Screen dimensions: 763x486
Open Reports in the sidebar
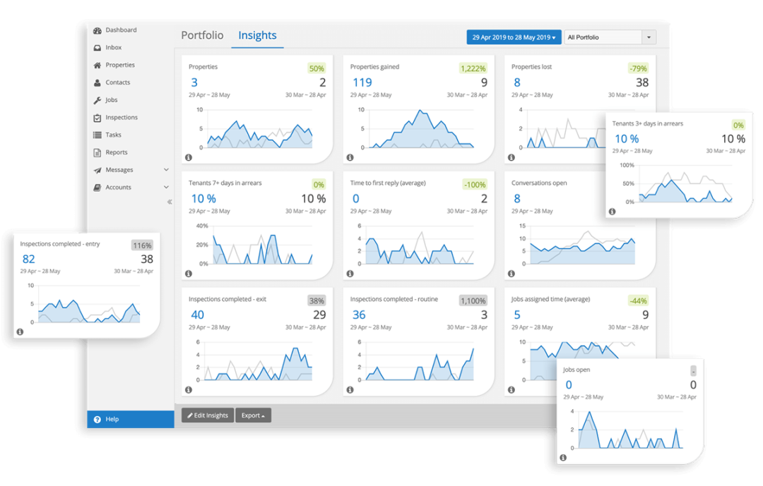(117, 152)
